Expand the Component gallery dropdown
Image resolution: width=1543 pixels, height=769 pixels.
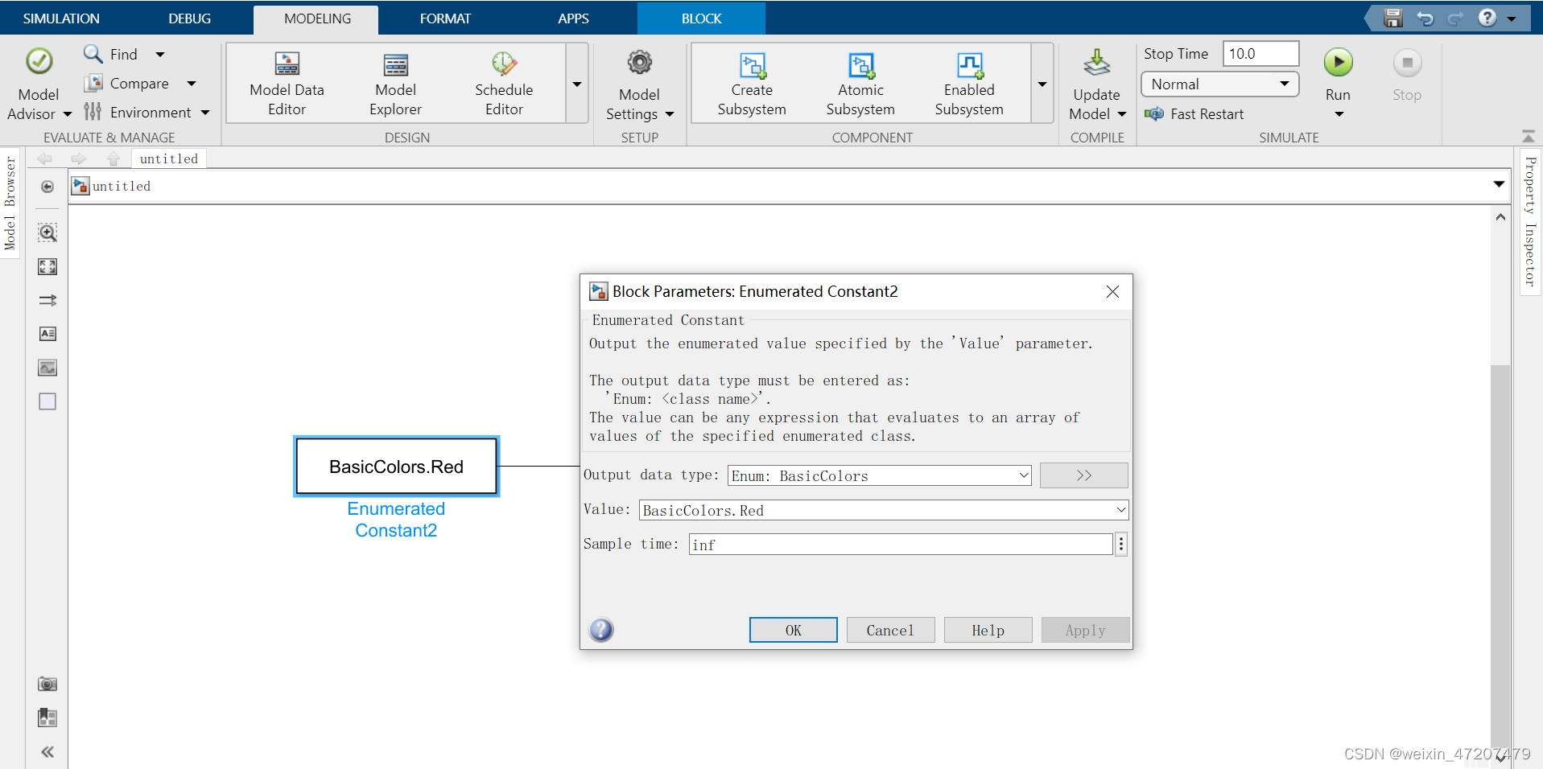(x=1042, y=84)
